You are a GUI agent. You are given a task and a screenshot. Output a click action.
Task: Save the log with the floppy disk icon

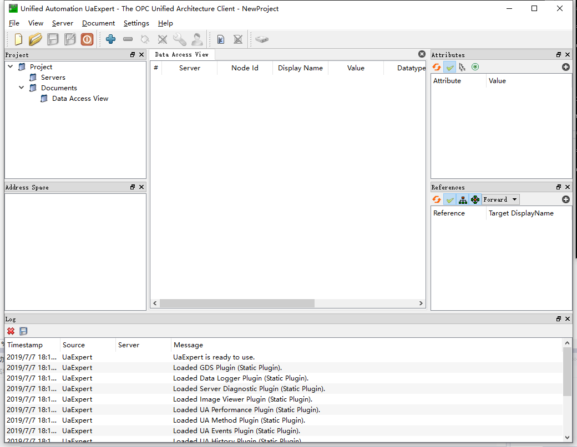pyautogui.click(x=23, y=331)
